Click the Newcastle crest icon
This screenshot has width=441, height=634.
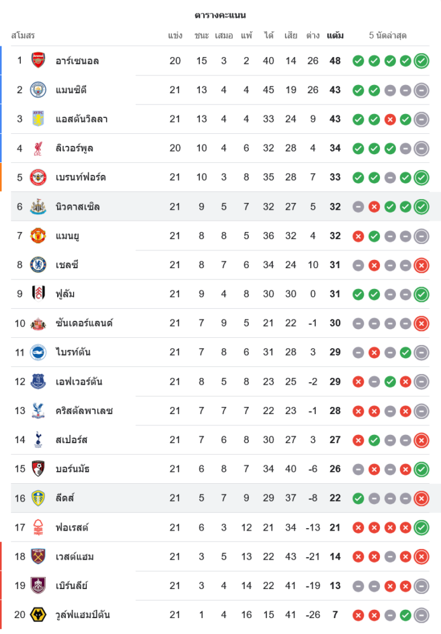39,207
